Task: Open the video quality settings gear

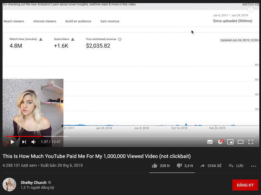Action: click(220, 142)
